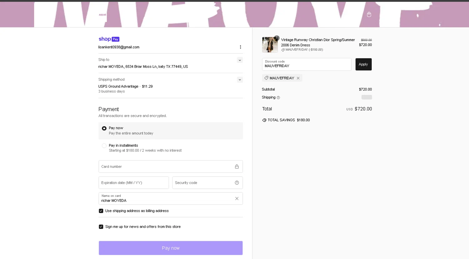469x259 pixels.
Task: Click the crossed-out original price
Action: click(366, 40)
